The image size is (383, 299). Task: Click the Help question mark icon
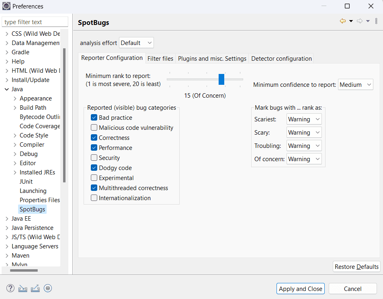(x=10, y=288)
